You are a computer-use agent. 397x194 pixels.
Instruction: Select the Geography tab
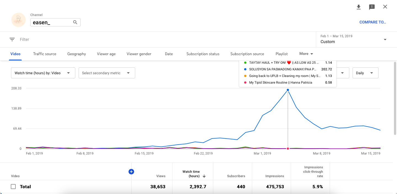point(77,54)
